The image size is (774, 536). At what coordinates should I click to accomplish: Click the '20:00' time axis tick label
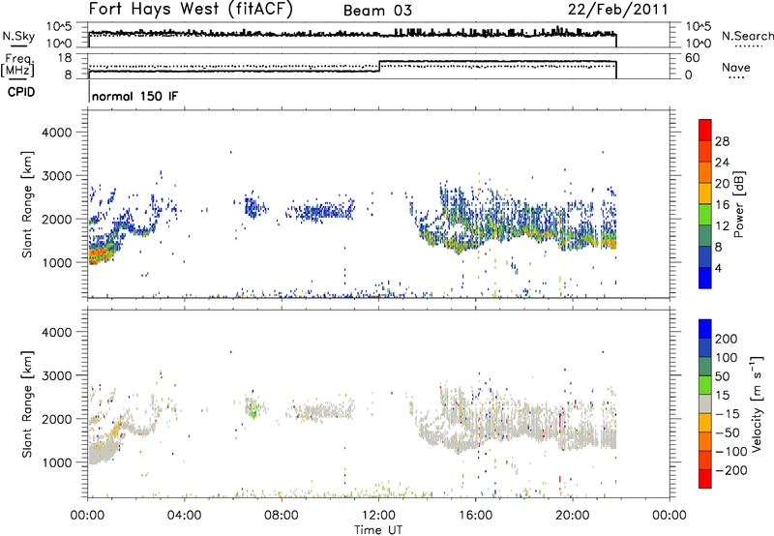572,516
